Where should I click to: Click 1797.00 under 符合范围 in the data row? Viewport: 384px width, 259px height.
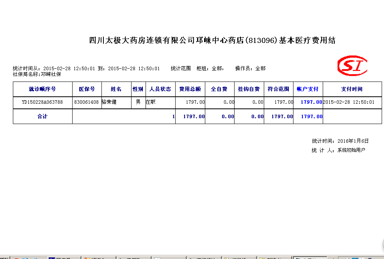point(284,102)
